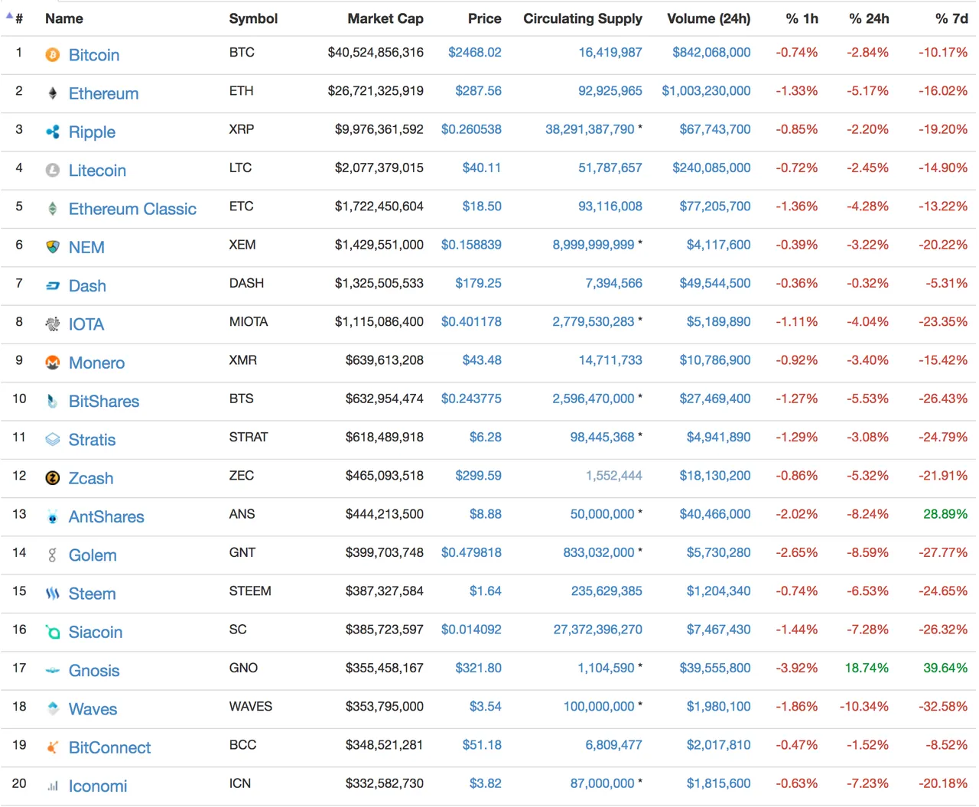Sort by % 24h column header
979x807 pixels.
[870, 18]
